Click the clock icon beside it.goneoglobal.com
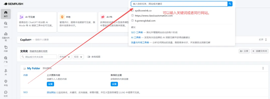Screen dimensions: 270x99 pos(132,20)
